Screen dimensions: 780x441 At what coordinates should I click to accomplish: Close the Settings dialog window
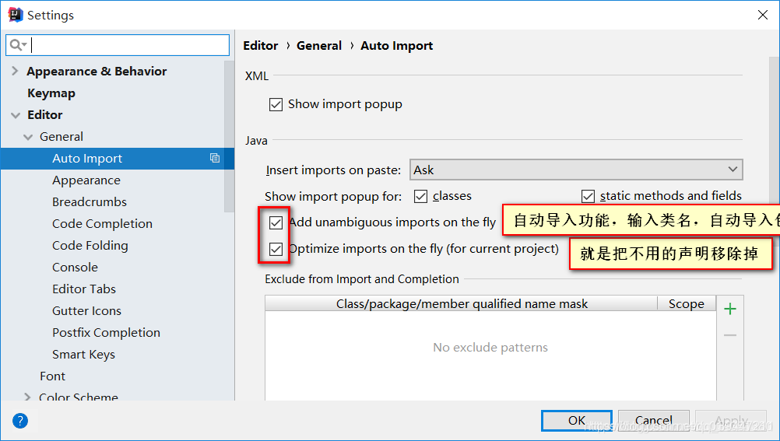763,15
